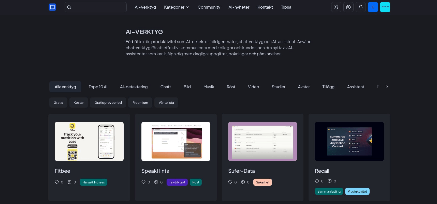
Task: Click the site logo in the header
Action: (52, 7)
